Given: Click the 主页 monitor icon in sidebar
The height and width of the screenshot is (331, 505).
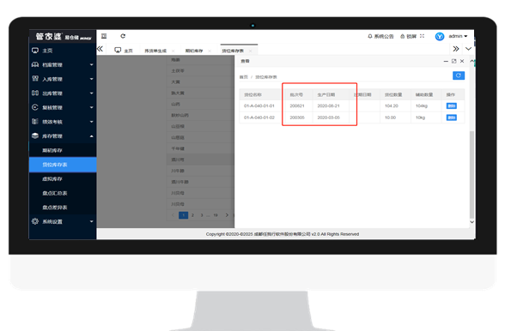Looking at the screenshot, I should pos(35,51).
